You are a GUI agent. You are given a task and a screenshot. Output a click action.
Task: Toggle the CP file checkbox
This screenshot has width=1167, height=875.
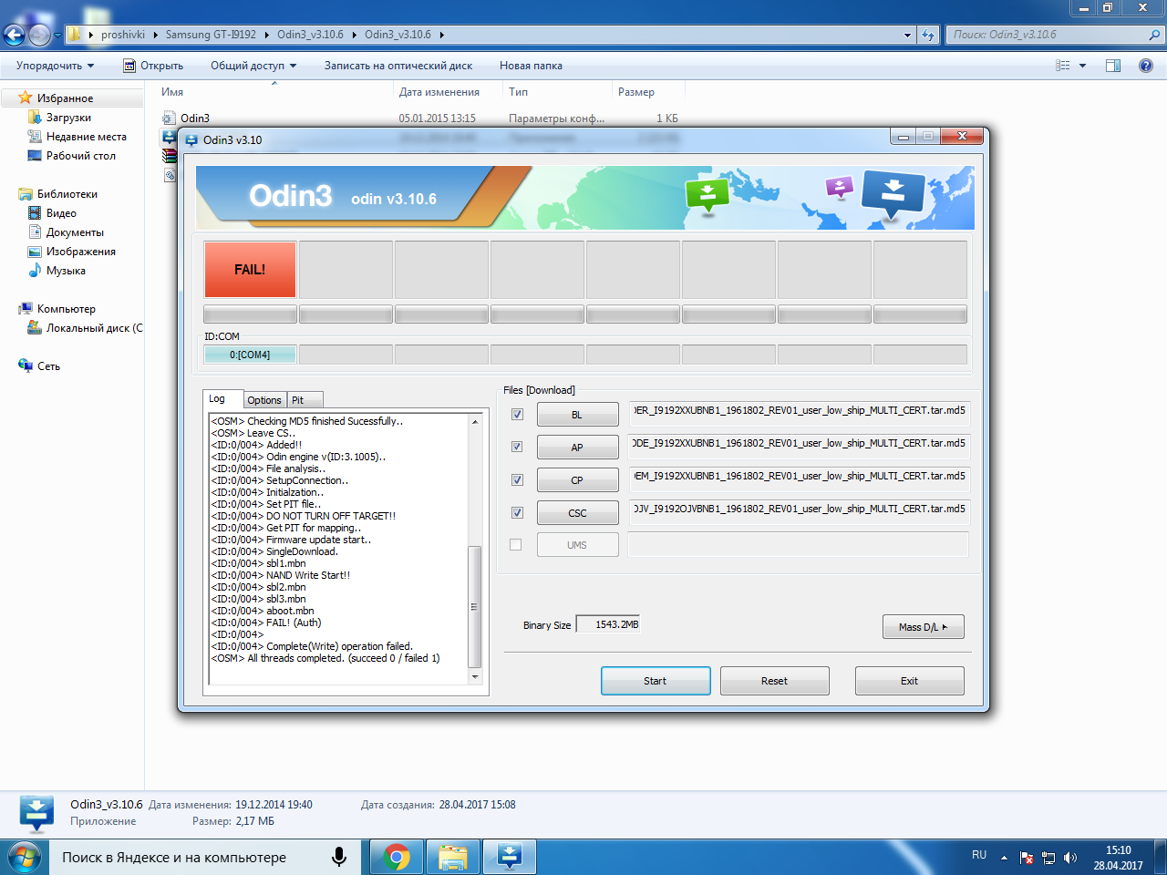[x=517, y=480]
